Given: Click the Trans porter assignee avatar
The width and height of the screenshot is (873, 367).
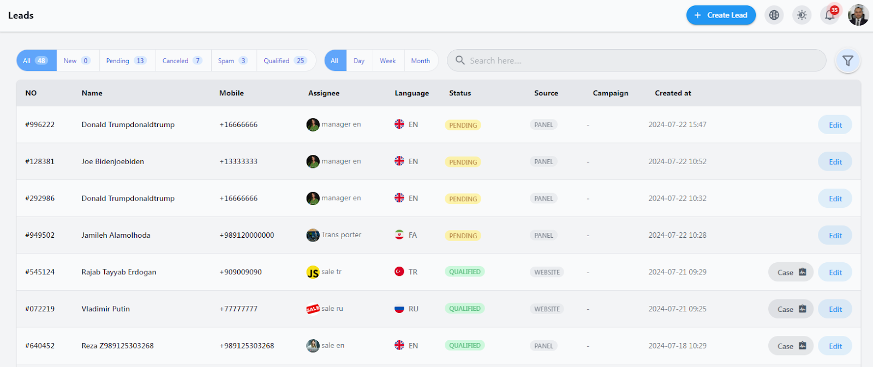Looking at the screenshot, I should (x=313, y=235).
